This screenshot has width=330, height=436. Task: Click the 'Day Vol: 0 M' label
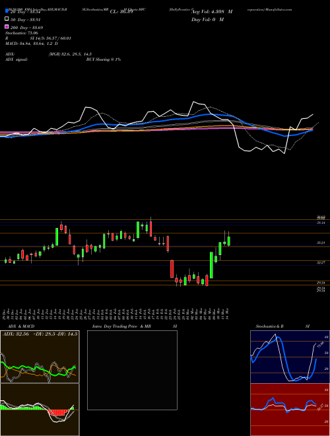(208, 20)
